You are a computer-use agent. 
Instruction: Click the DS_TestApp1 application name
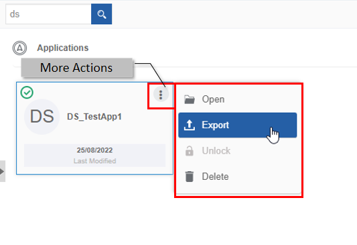[94, 117]
